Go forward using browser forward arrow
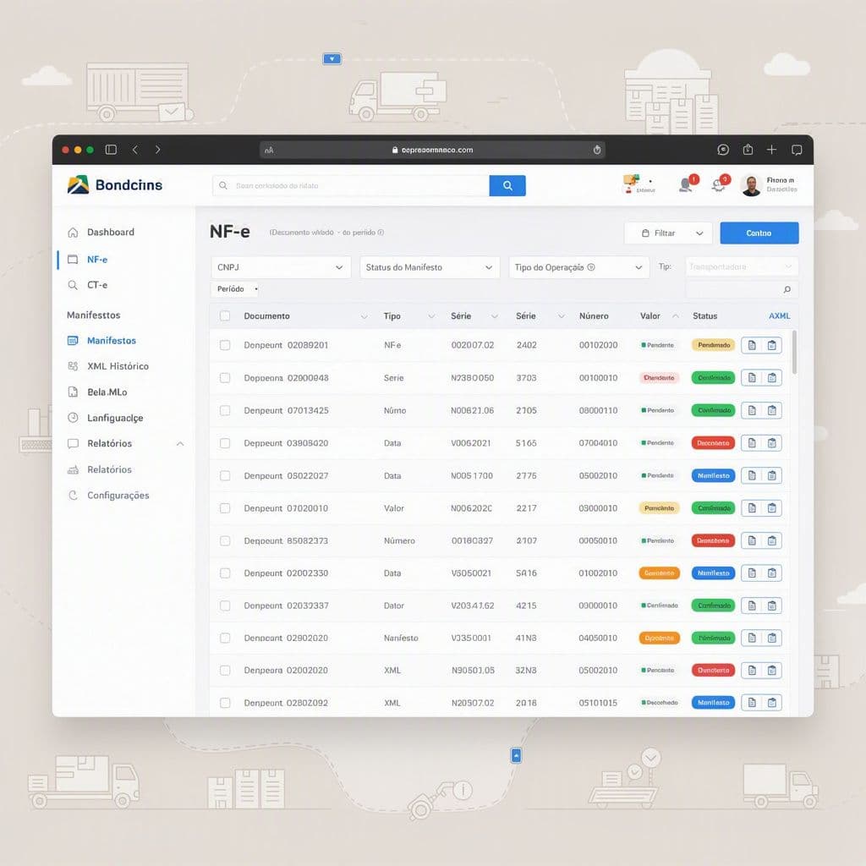This screenshot has width=866, height=866. tap(158, 150)
